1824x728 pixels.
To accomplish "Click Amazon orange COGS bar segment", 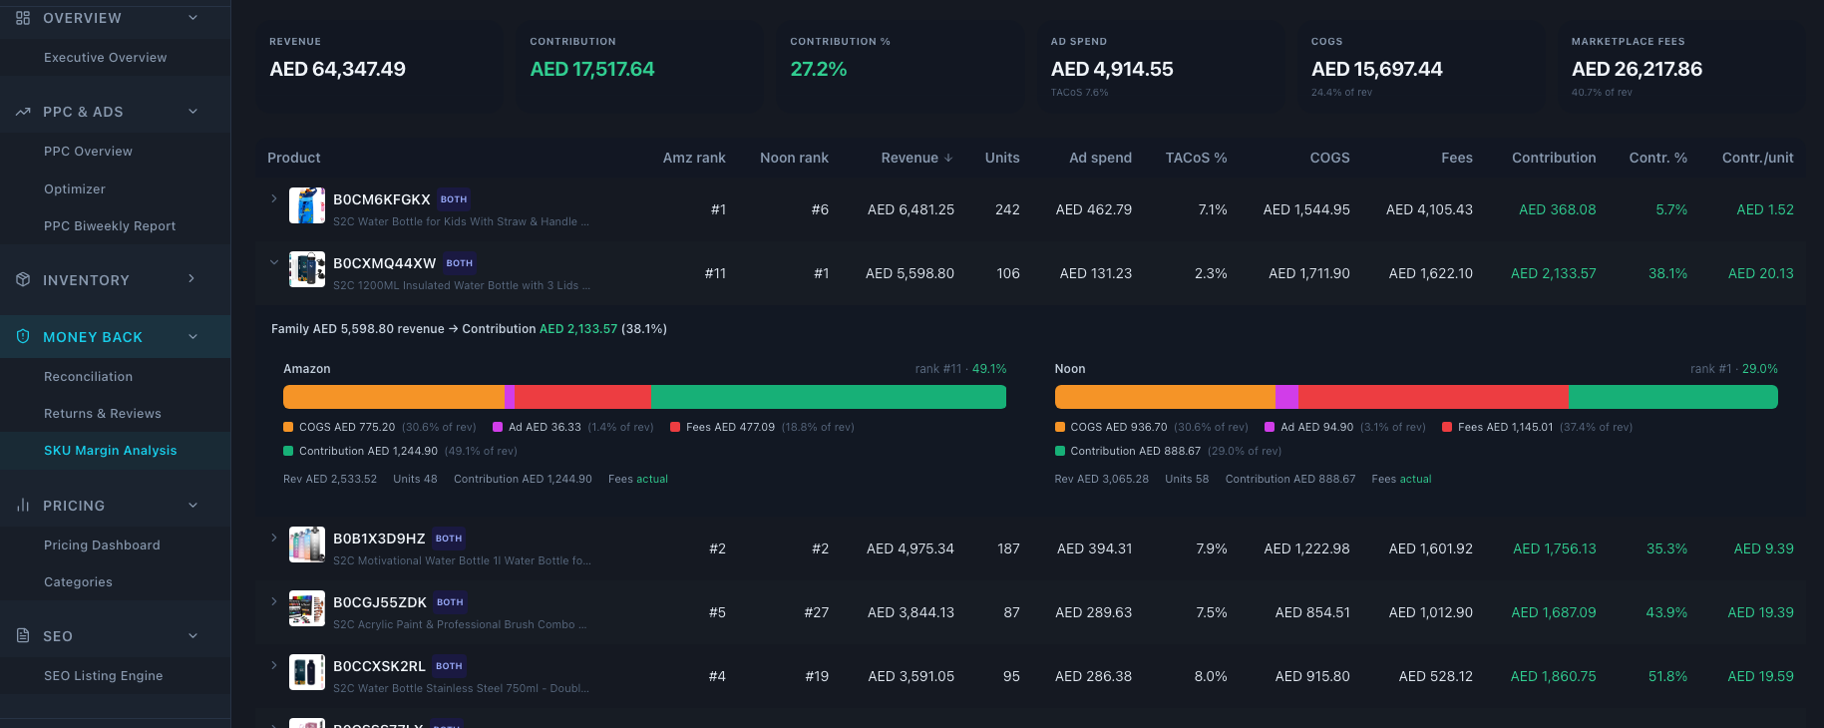I will tap(394, 397).
